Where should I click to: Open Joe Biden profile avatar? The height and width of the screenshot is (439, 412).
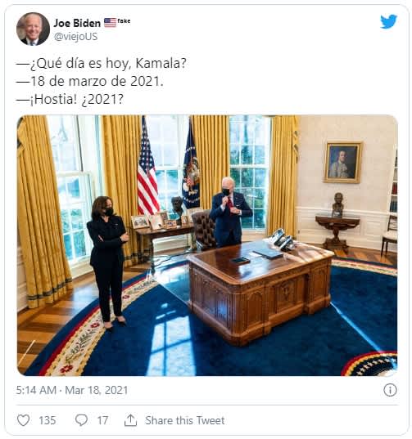click(33, 29)
